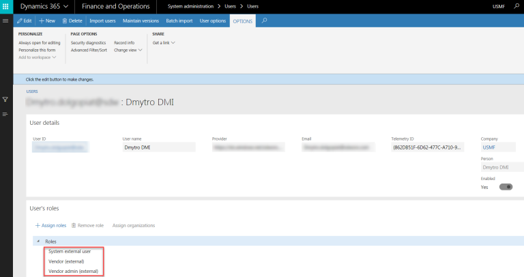Open the User options menu

point(213,21)
